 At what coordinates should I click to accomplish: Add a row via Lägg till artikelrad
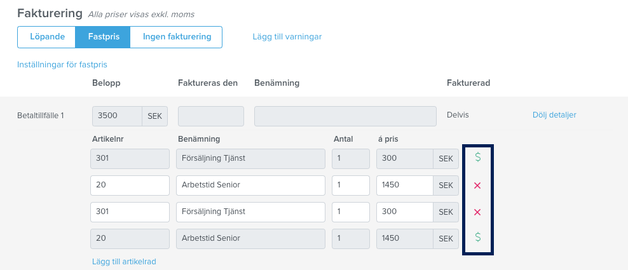(124, 262)
